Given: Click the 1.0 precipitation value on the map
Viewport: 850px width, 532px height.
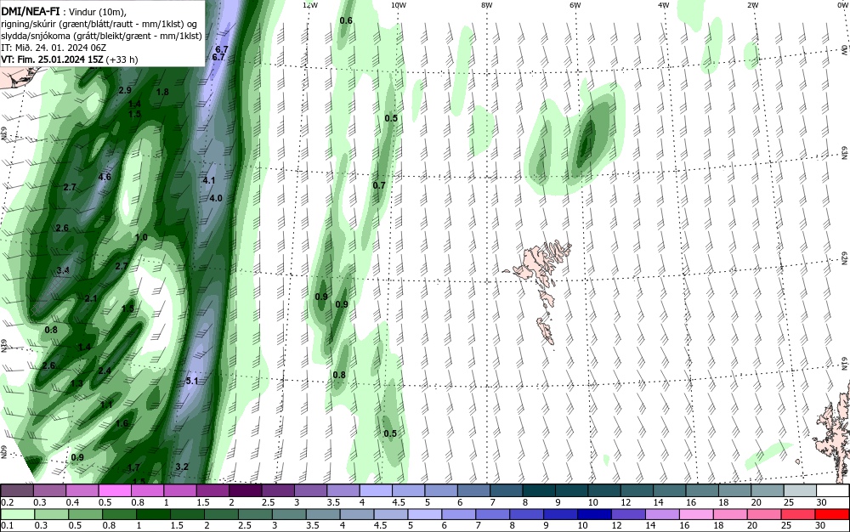Looking at the screenshot, I should click(x=141, y=237).
